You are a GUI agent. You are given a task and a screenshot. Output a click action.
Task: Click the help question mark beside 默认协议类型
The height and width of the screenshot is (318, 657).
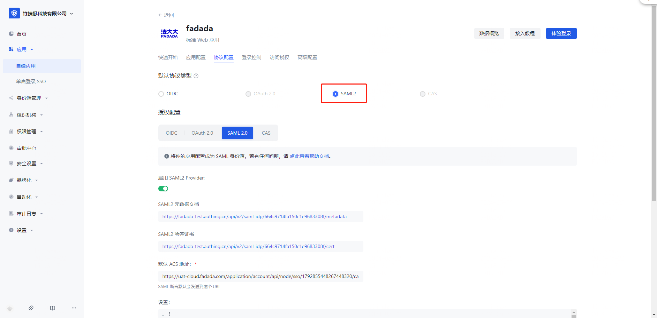[196, 76]
